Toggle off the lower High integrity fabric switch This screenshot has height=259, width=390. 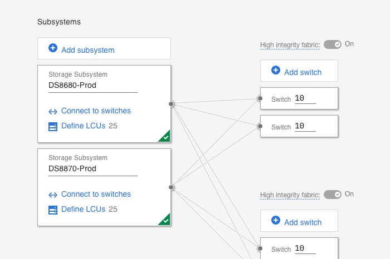[x=333, y=195]
